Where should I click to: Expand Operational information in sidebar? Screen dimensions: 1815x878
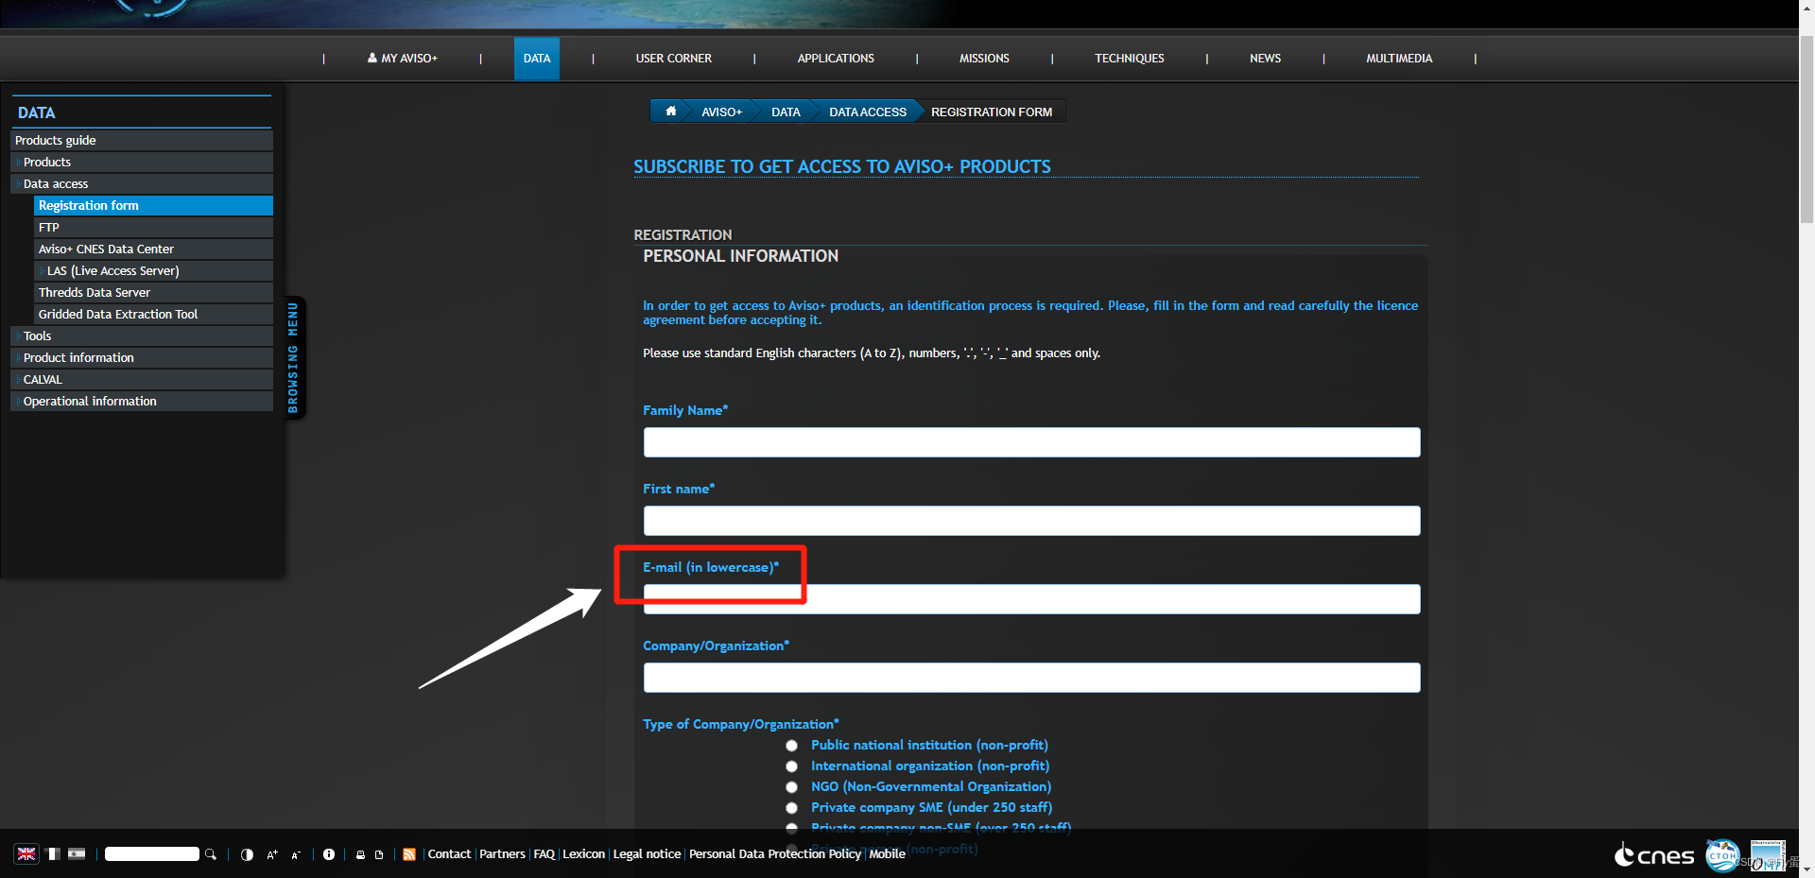pos(142,401)
